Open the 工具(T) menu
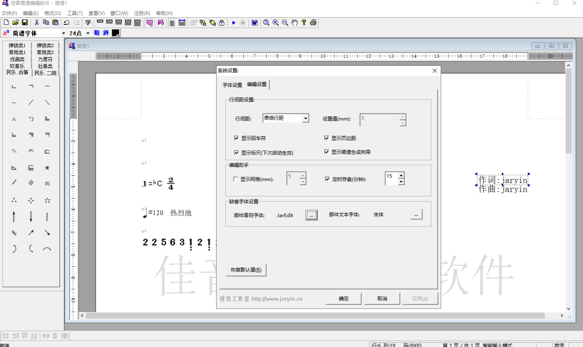 point(74,13)
